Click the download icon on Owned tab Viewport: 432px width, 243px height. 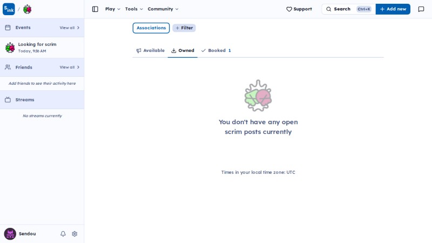click(x=174, y=50)
